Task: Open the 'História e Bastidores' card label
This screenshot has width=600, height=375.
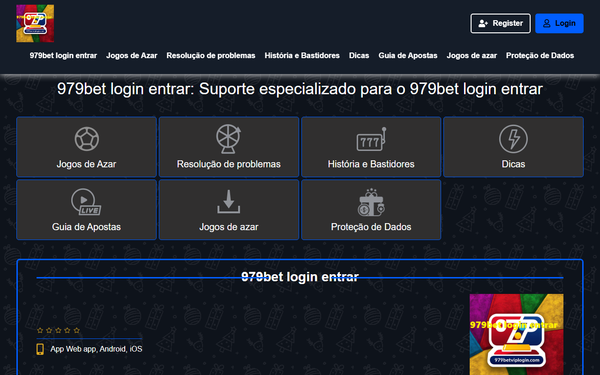Action: pos(371,164)
